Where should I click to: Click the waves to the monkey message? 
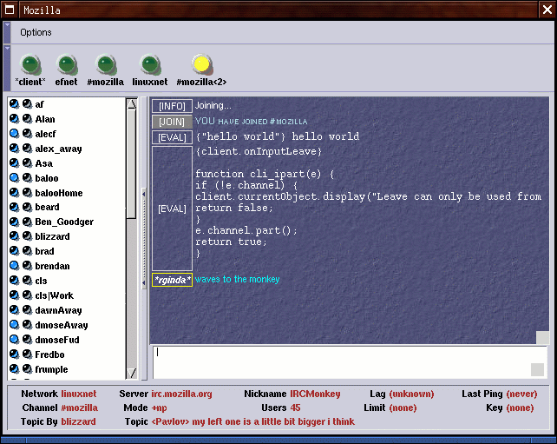(x=238, y=279)
